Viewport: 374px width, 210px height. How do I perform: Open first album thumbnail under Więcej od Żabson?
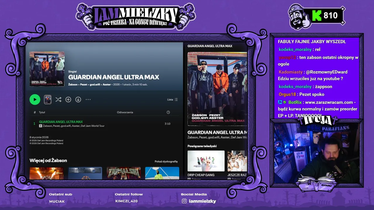46,173
